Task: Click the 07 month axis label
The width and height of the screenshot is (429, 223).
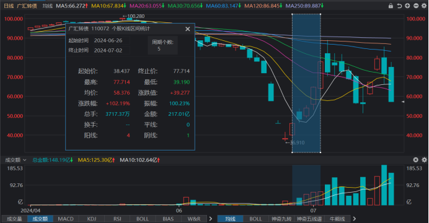Action: pos(313,211)
